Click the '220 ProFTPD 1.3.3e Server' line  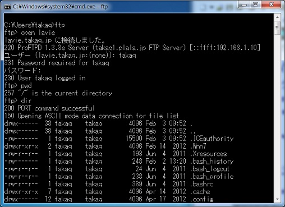(x=132, y=48)
